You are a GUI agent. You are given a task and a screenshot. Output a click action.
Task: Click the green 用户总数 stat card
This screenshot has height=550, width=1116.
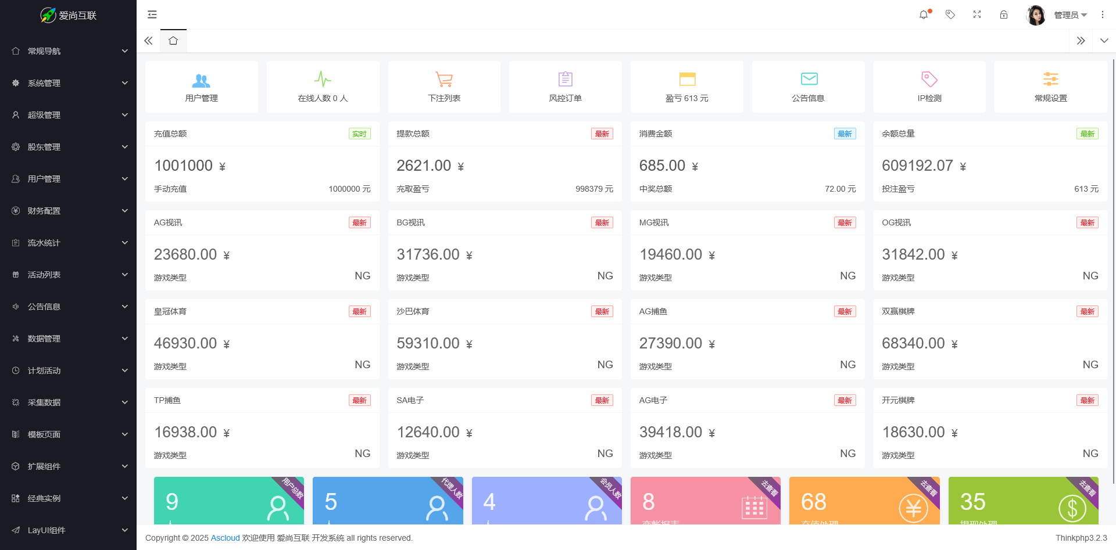tap(228, 501)
